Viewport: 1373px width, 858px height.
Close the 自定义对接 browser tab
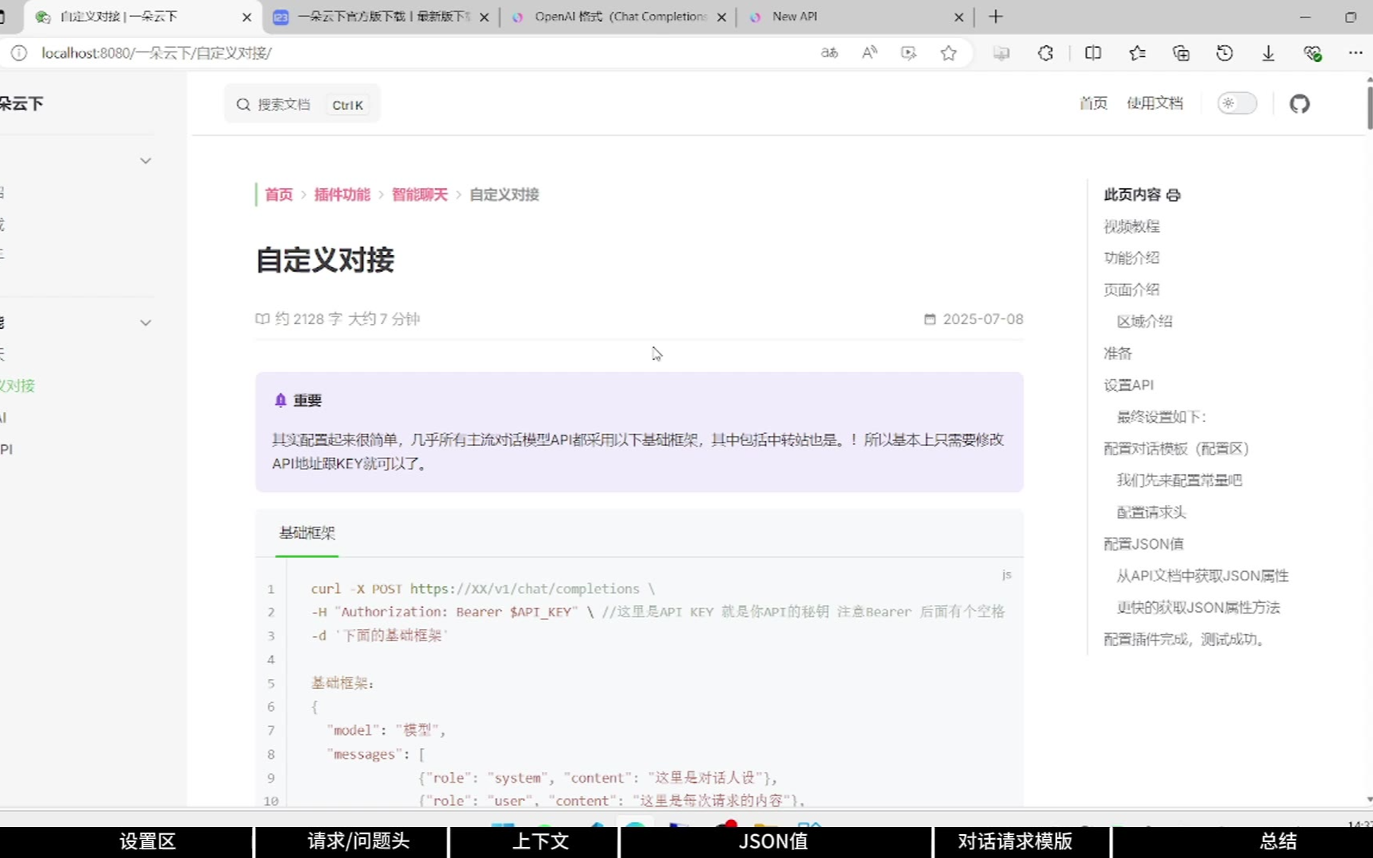pyautogui.click(x=246, y=17)
